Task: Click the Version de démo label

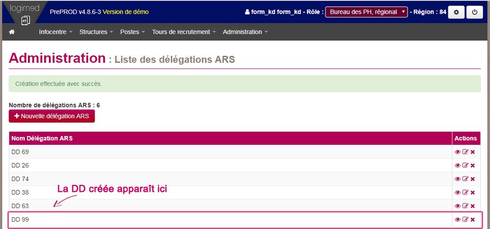Action: coord(125,12)
